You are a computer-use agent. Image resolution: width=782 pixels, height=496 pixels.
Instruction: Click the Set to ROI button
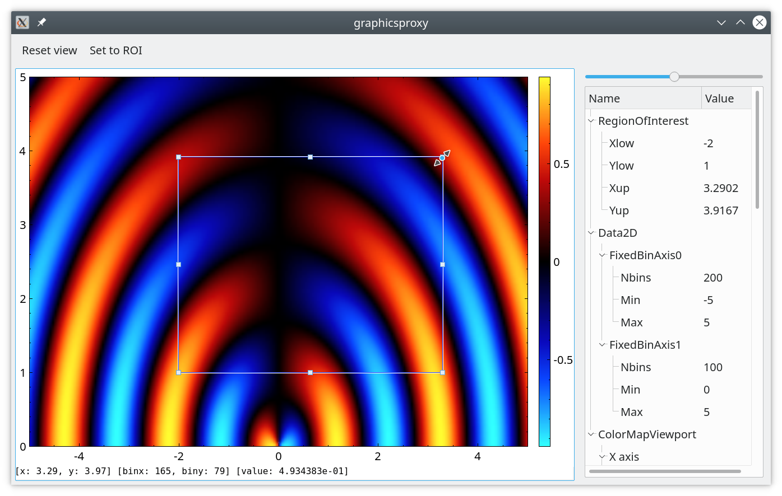tap(116, 50)
